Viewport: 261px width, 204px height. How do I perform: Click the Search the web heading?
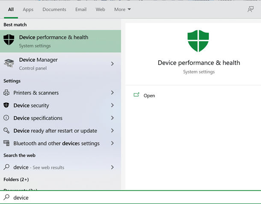20,155
